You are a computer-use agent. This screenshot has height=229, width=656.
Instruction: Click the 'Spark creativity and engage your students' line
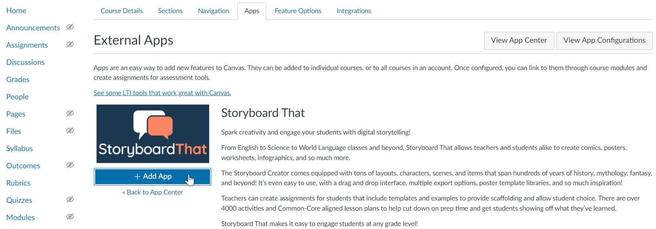point(316,132)
